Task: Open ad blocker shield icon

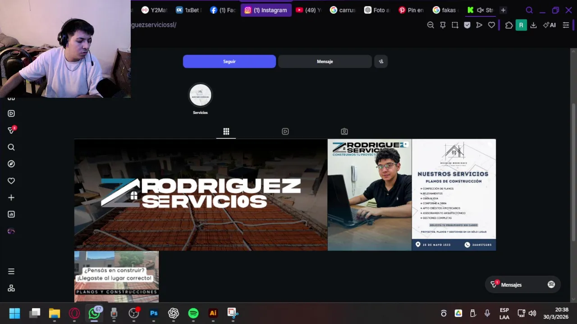Action: 467,25
